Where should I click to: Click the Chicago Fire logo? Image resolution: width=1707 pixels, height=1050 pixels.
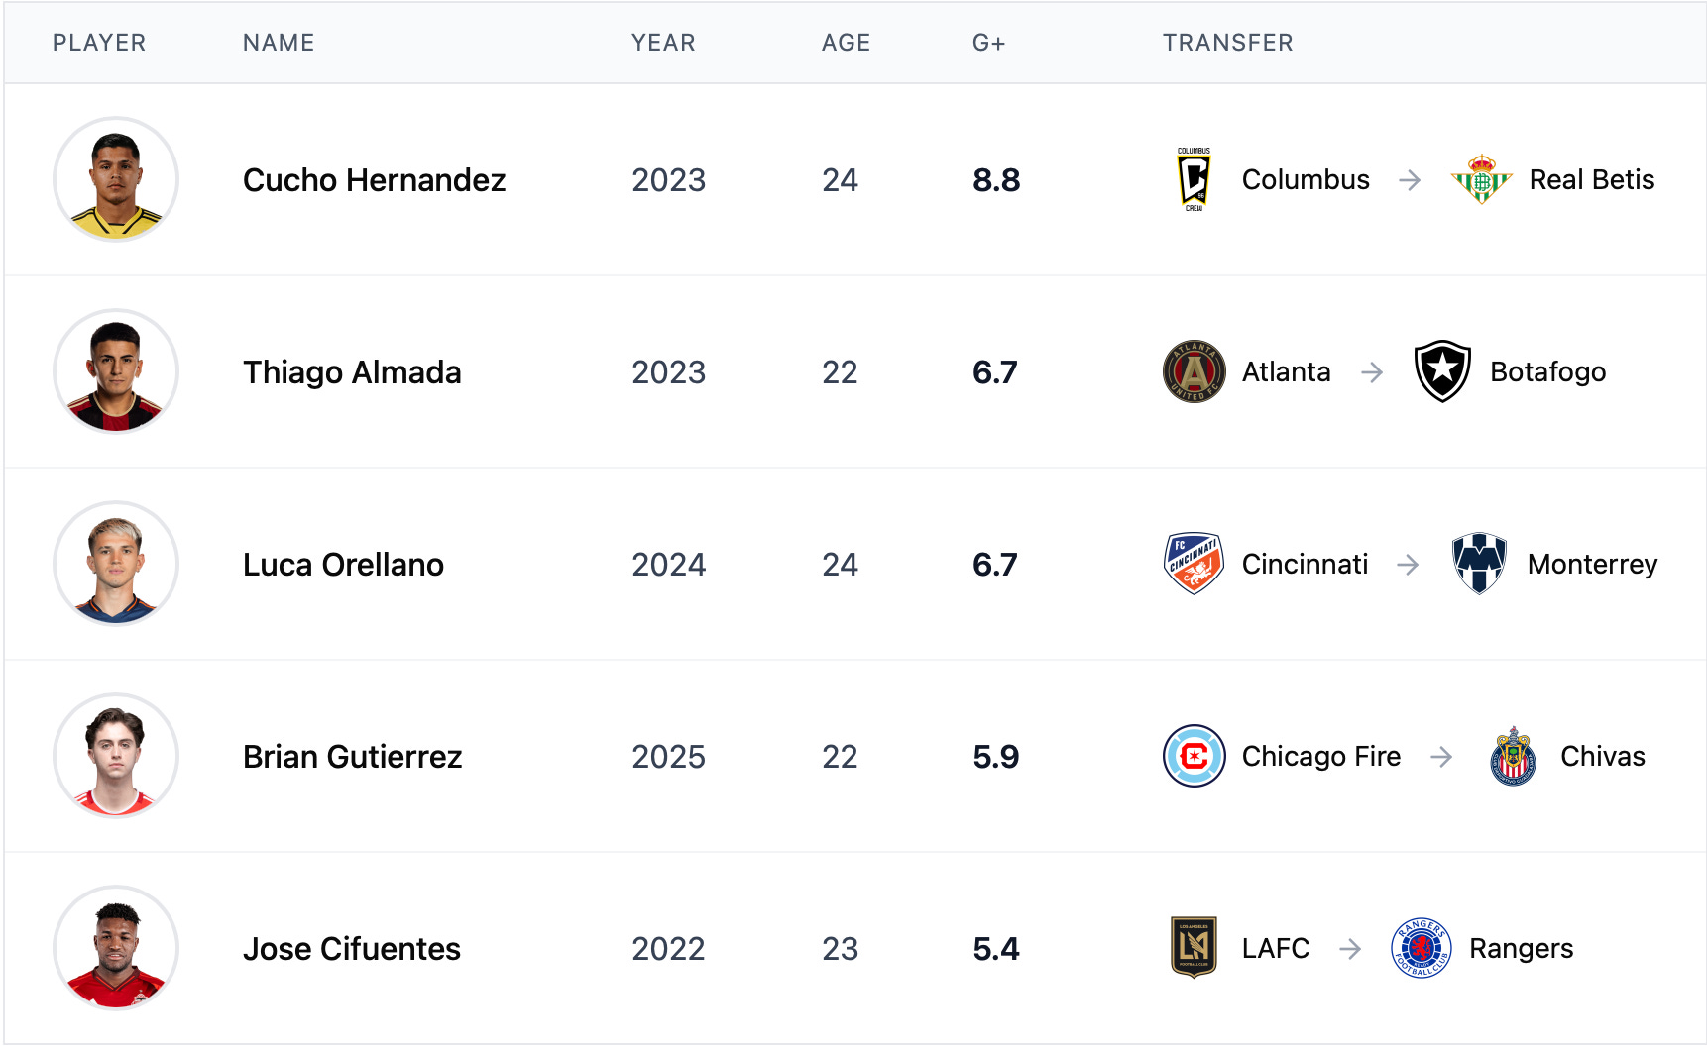[x=1194, y=756]
